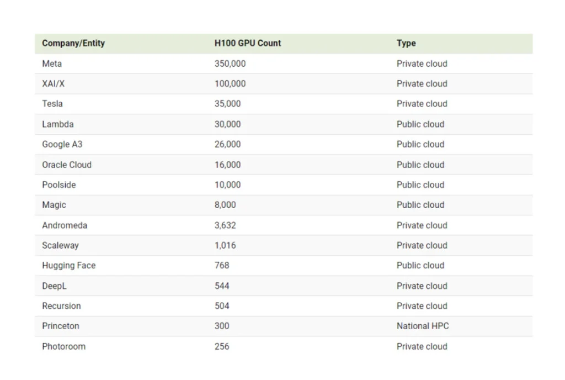Click the Company/Entity column header
This screenshot has width=565, height=380.
point(73,43)
